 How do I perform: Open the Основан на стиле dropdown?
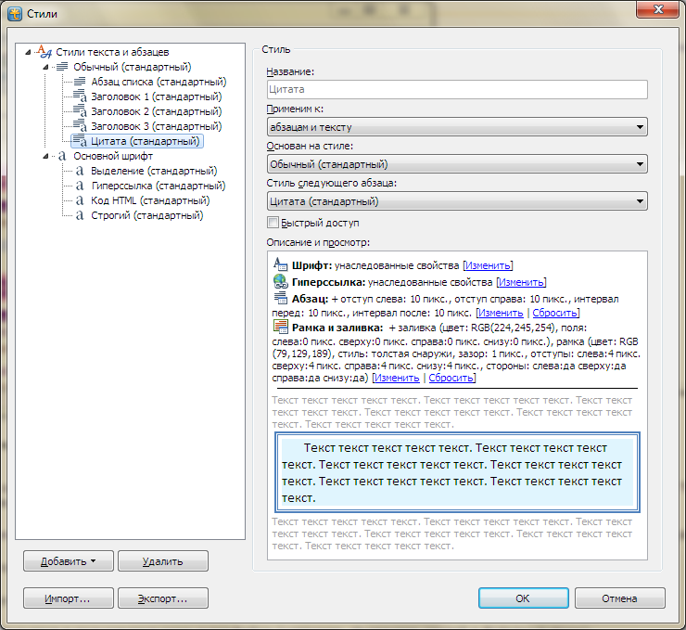pyautogui.click(x=456, y=164)
